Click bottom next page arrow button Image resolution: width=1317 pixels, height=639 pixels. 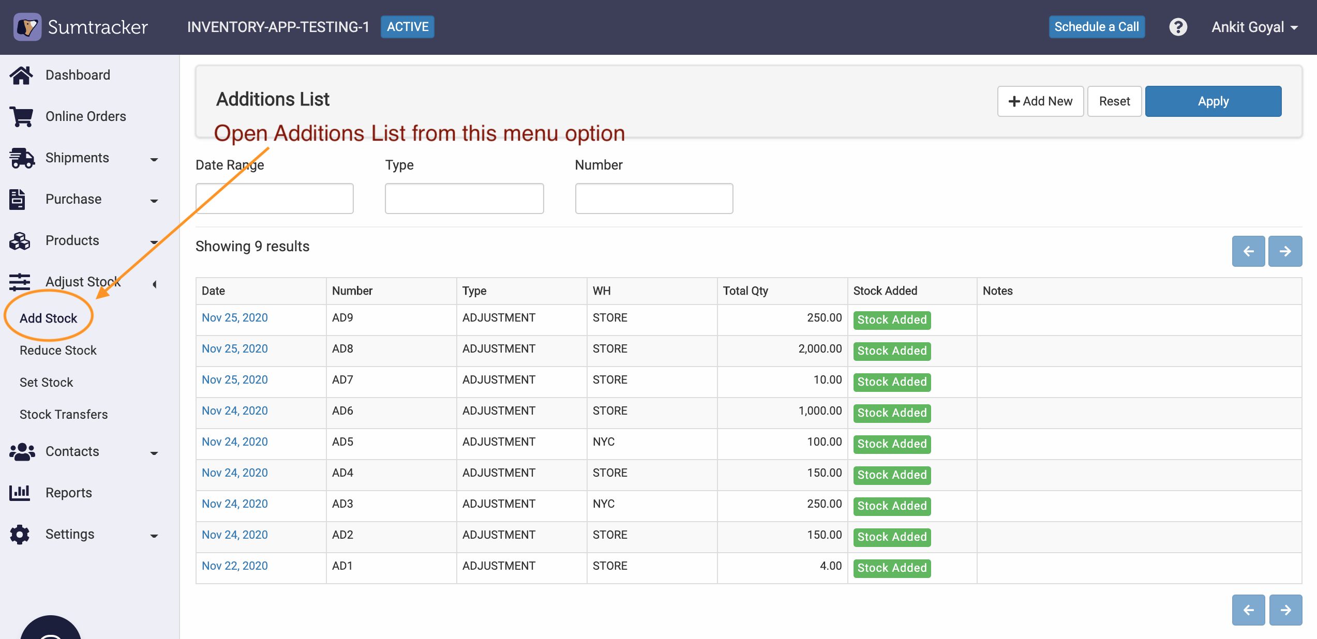pyautogui.click(x=1285, y=610)
